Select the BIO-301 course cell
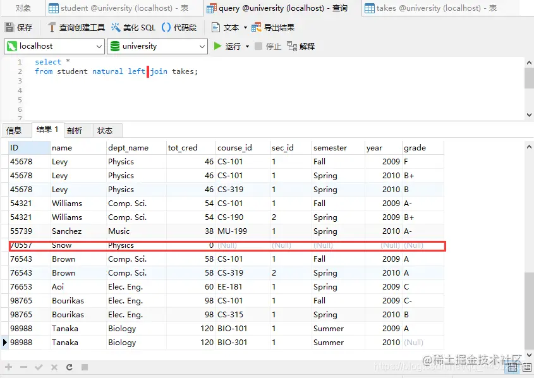This screenshot has width=534, height=378. click(x=243, y=343)
